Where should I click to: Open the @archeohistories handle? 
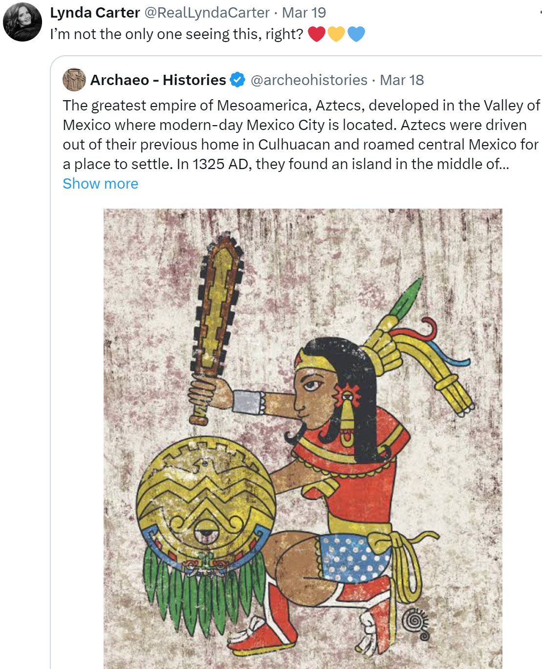coord(309,80)
